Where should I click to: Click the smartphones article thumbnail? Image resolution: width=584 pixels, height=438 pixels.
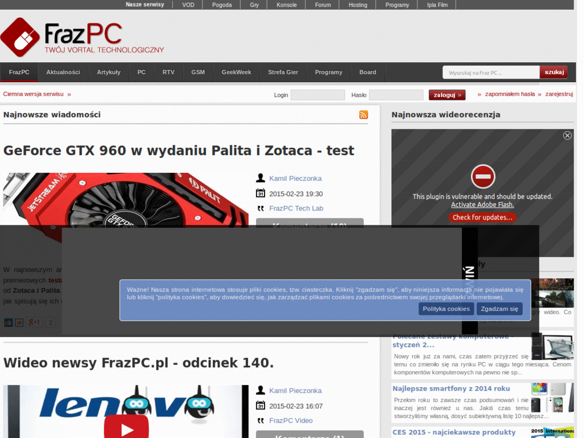pyautogui.click(x=552, y=398)
